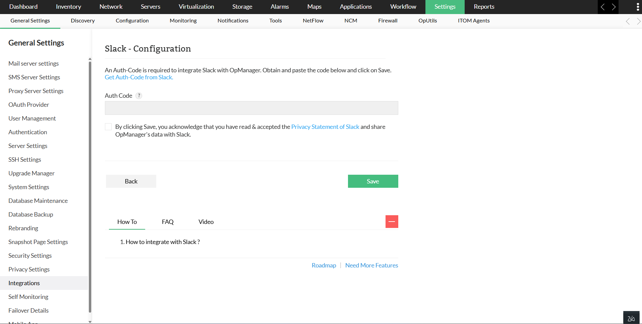
Task: Select the Monitoring sub-tab
Action: (183, 21)
